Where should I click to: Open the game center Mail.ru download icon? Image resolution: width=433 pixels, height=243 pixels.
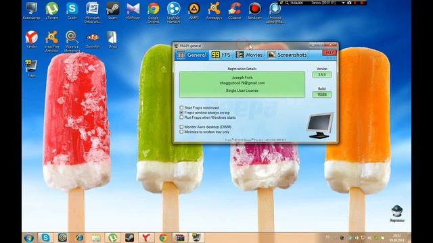click(275, 12)
